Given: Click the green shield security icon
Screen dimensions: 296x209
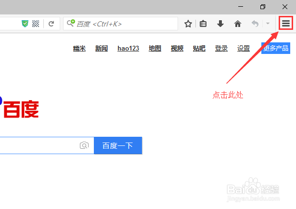Looking at the screenshot, I should pos(25,24).
